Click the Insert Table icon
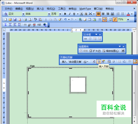The width and height of the screenshot is (138, 124). (x=89, y=20)
